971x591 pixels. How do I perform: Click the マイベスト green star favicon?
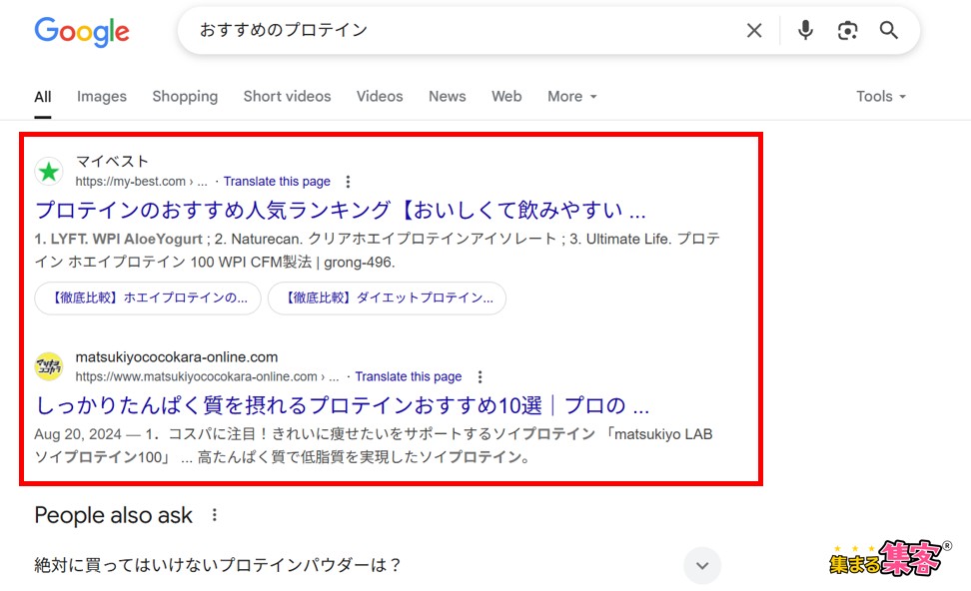point(49,172)
